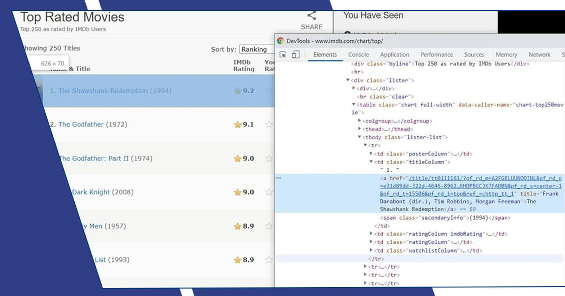Click the "You Have Seen" heading

(373, 15)
